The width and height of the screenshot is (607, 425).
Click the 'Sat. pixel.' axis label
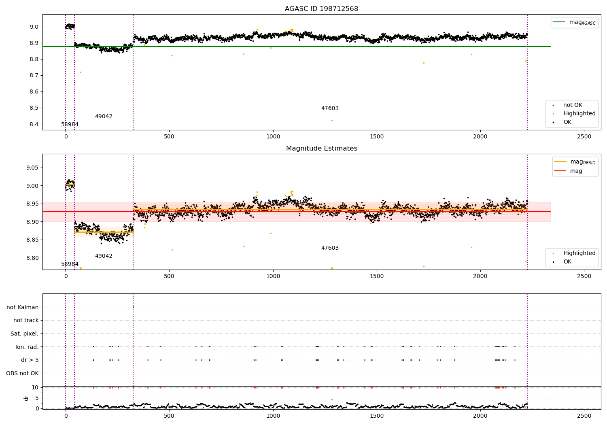coord(25,334)
